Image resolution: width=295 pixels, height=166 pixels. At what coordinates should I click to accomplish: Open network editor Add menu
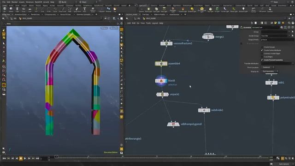(129, 23)
